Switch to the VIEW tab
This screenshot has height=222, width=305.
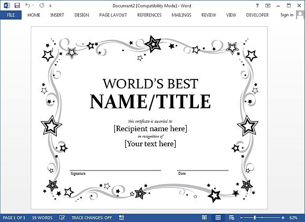pyautogui.click(x=231, y=15)
